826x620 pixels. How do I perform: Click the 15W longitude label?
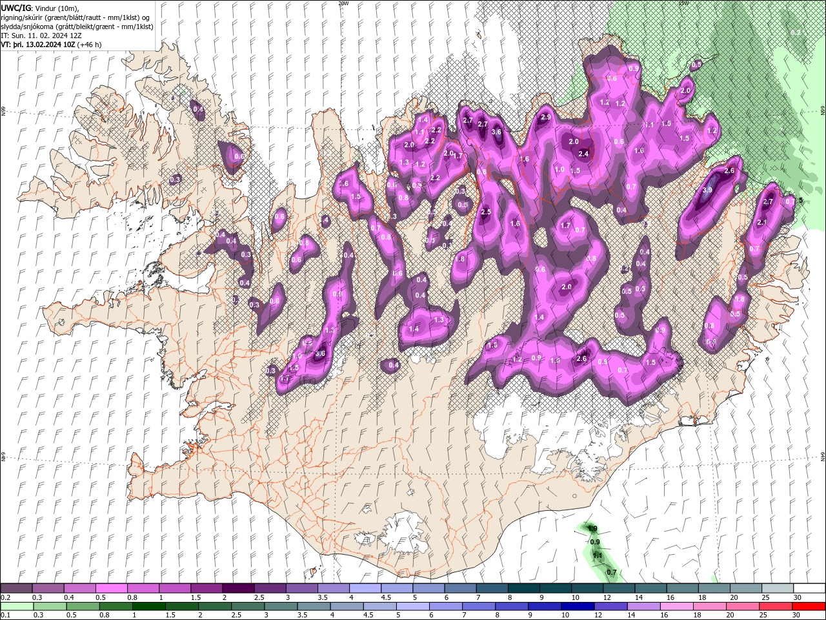coord(683,3)
